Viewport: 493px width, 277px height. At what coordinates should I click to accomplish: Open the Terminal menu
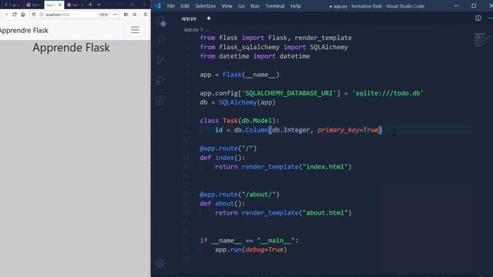[x=275, y=6]
